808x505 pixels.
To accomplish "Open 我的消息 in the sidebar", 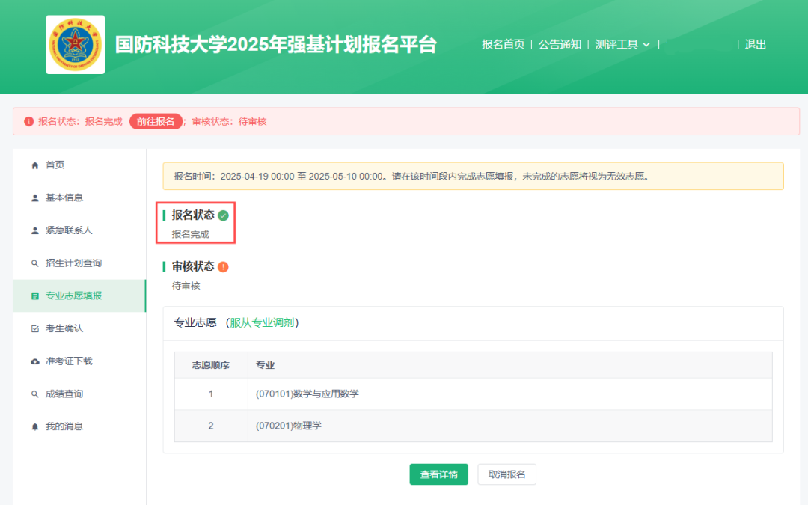I will coord(79,426).
